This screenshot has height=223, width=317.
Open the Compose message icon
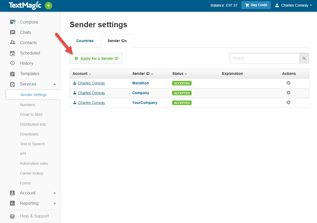[12, 22]
